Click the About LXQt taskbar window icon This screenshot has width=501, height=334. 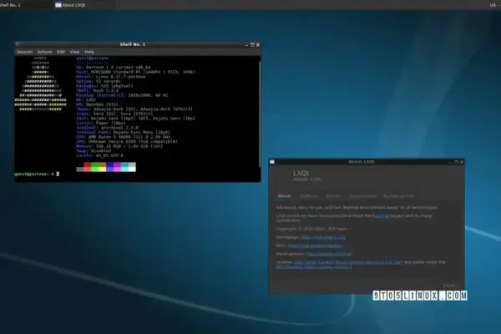tap(58, 5)
